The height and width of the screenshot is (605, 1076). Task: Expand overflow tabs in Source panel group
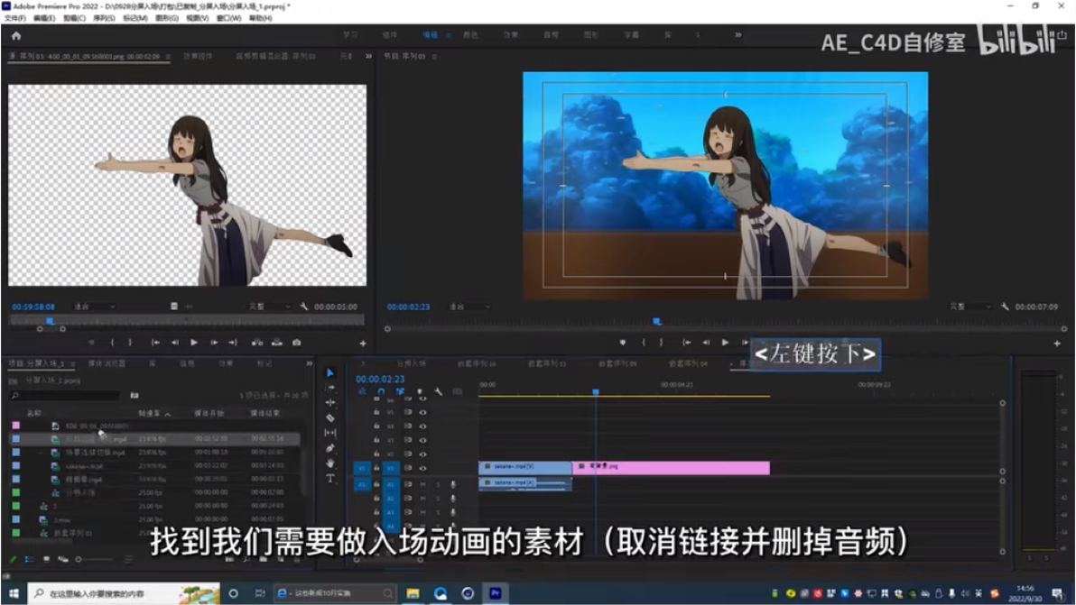pyautogui.click(x=368, y=56)
